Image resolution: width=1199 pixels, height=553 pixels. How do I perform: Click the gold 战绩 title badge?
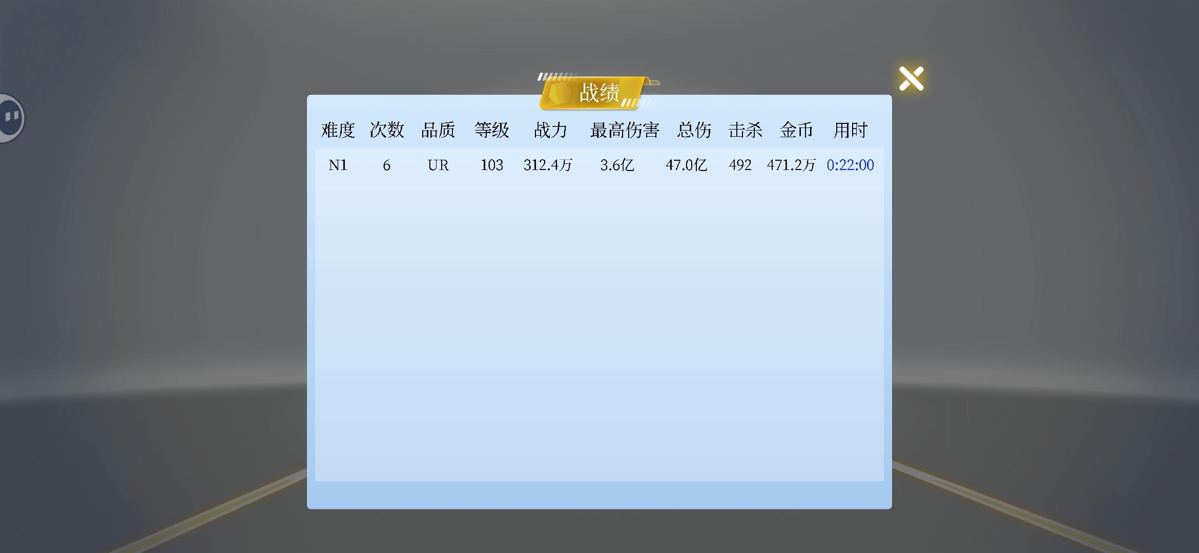(x=598, y=93)
